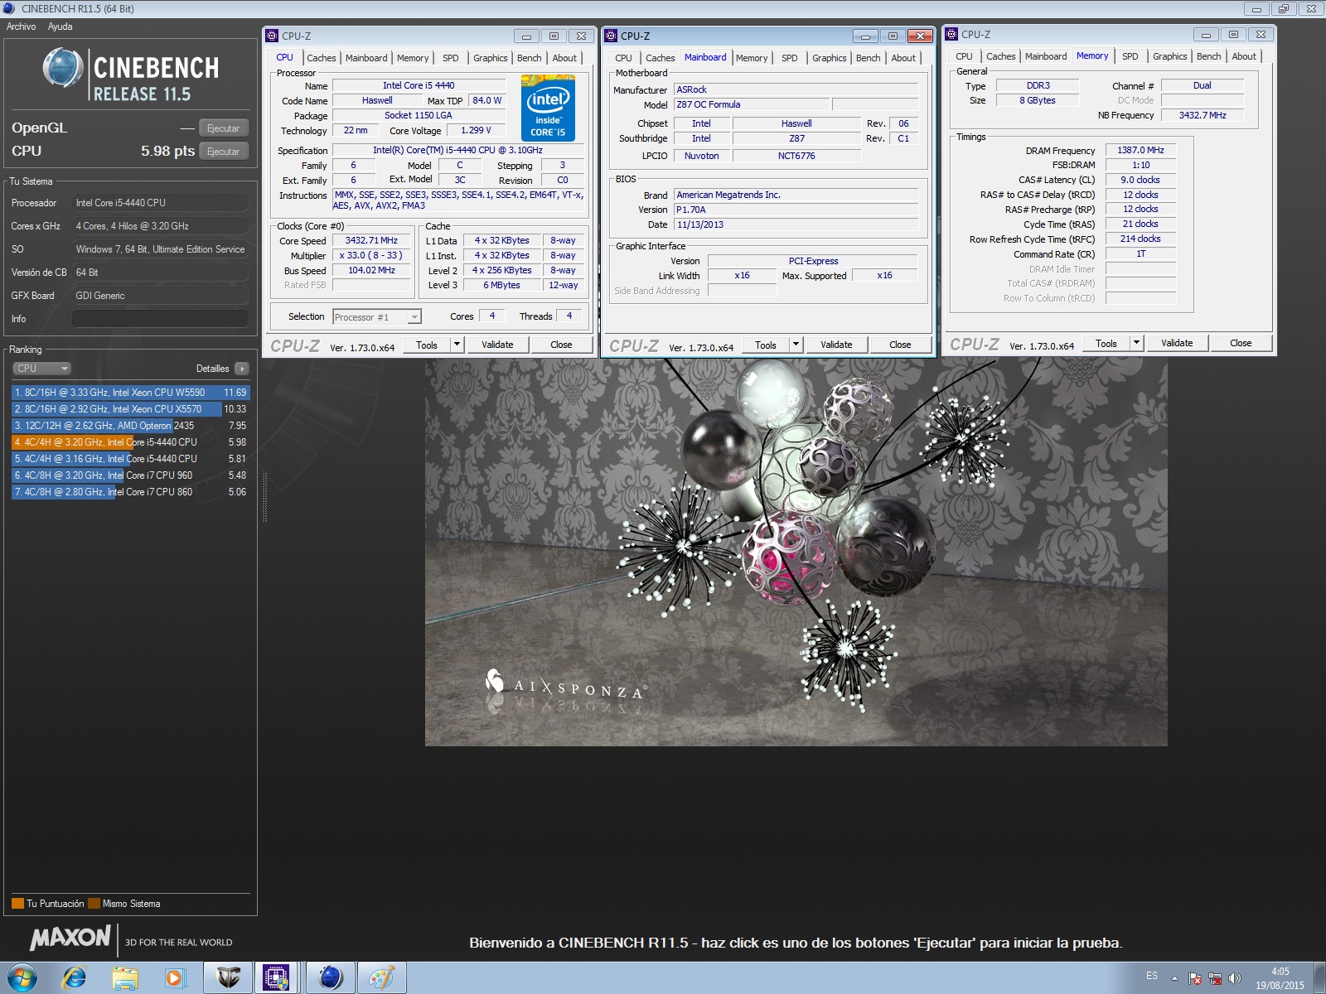The width and height of the screenshot is (1326, 994).
Task: Open Tools dropdown arrow in Mainboard CPU-Z window
Action: [x=796, y=345]
